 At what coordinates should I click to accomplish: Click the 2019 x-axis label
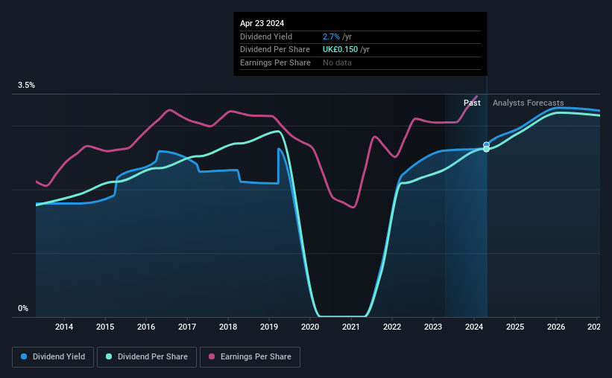[x=269, y=327]
